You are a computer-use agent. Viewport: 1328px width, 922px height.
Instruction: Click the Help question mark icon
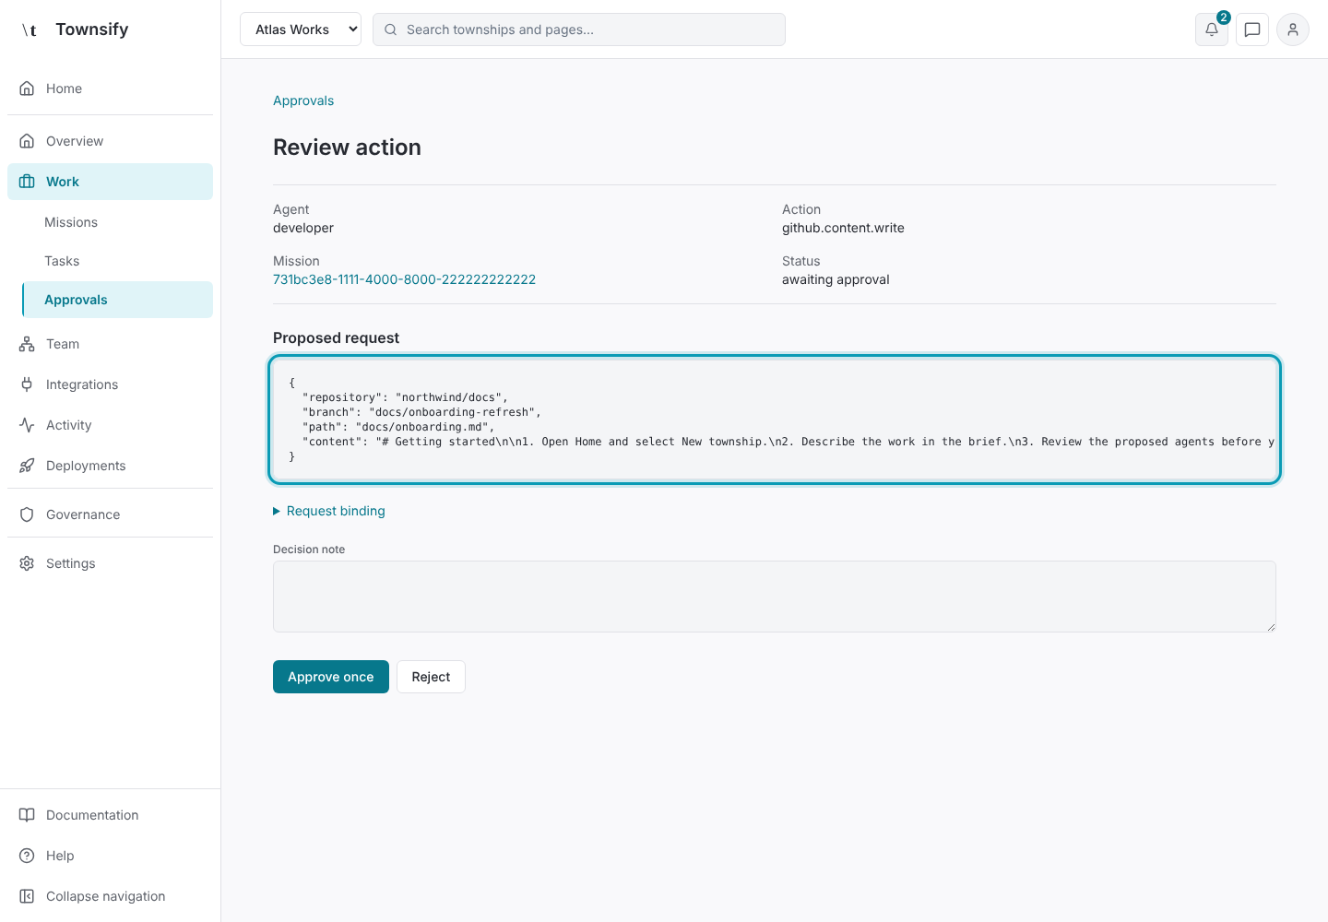[27, 856]
